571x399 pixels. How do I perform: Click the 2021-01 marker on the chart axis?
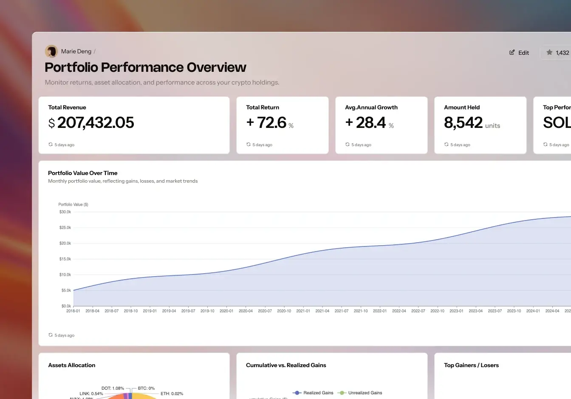[303, 311]
